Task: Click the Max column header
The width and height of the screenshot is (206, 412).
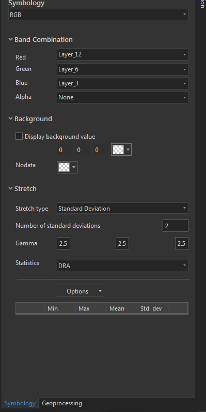Action: click(90, 308)
